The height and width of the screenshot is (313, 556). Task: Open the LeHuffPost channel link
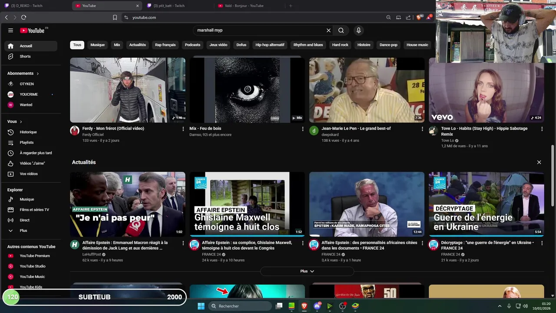pos(92,254)
